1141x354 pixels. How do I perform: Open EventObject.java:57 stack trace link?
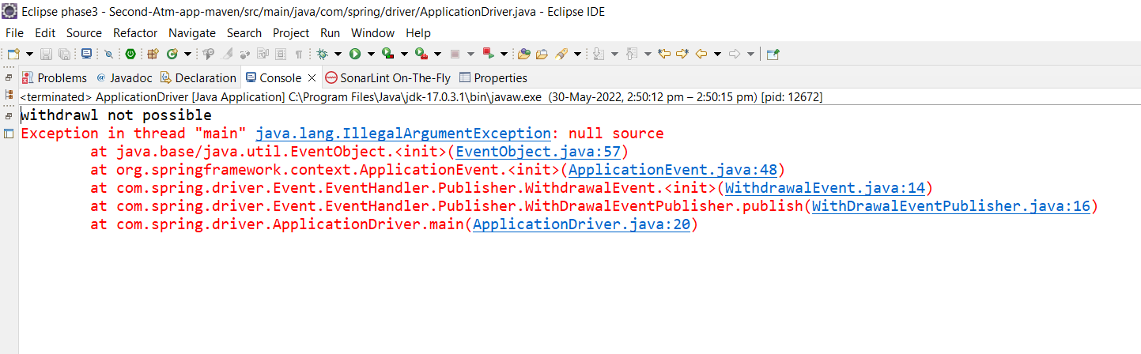pos(538,151)
